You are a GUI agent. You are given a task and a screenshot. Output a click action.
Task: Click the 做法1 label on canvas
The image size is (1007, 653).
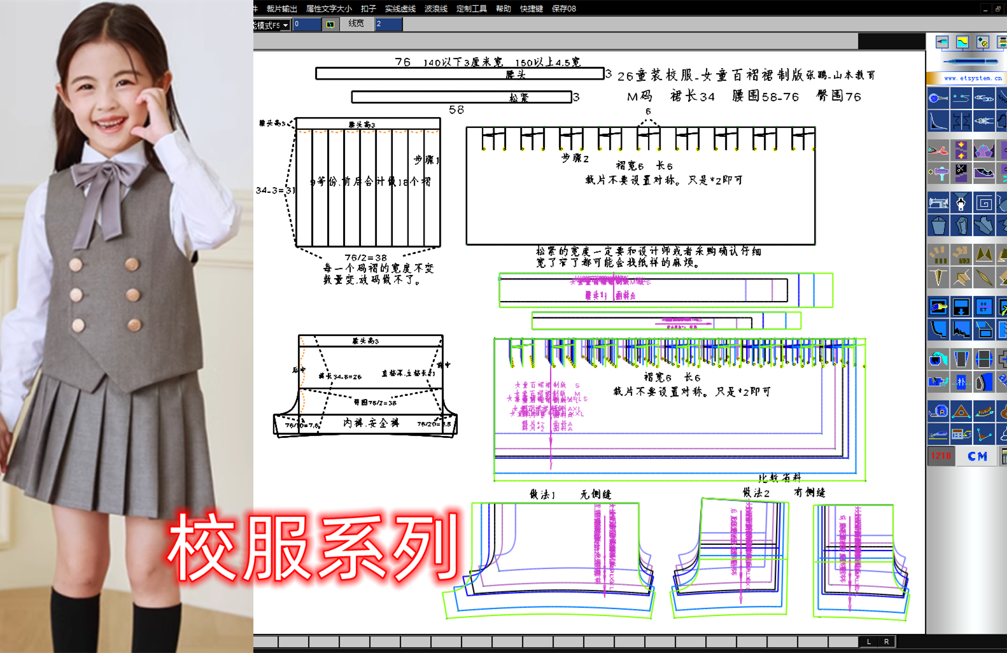(x=542, y=494)
